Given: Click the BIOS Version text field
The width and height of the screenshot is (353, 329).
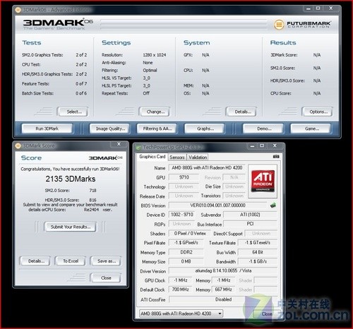Looking at the screenshot, I should [x=217, y=205].
